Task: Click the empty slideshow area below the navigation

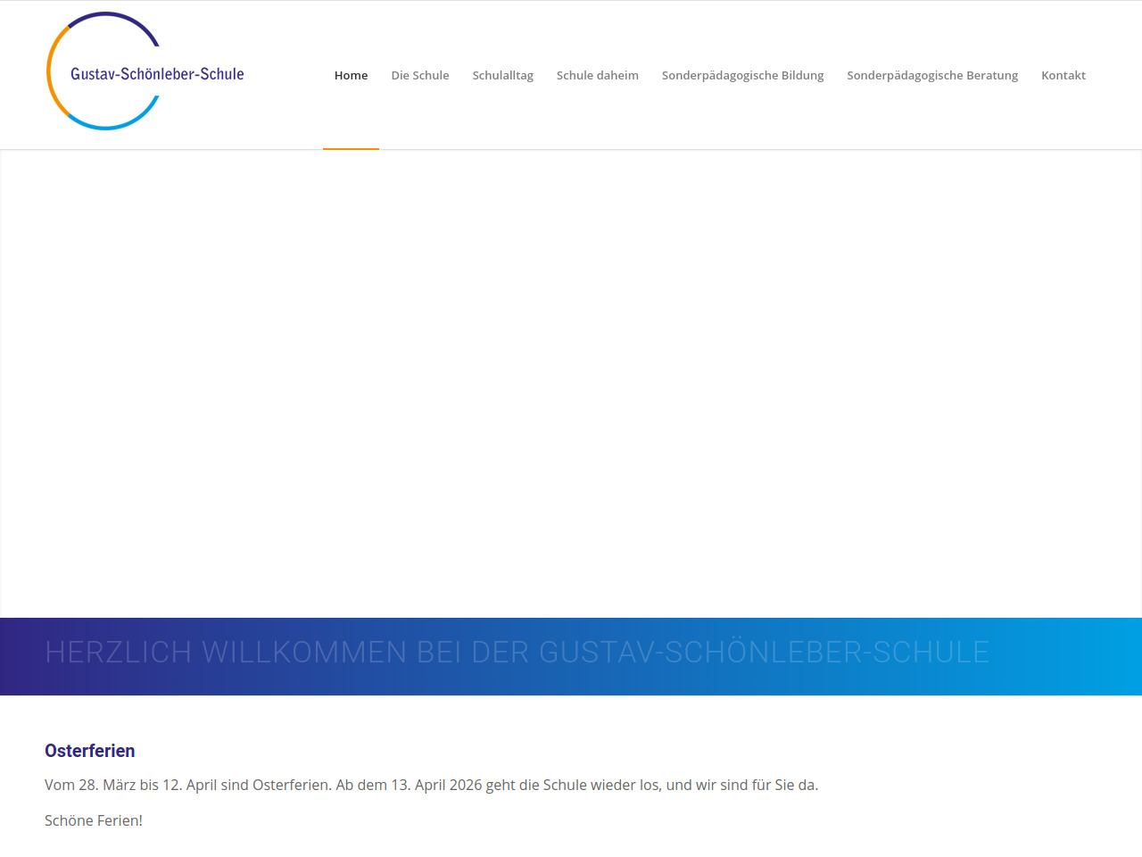Action: [x=571, y=384]
